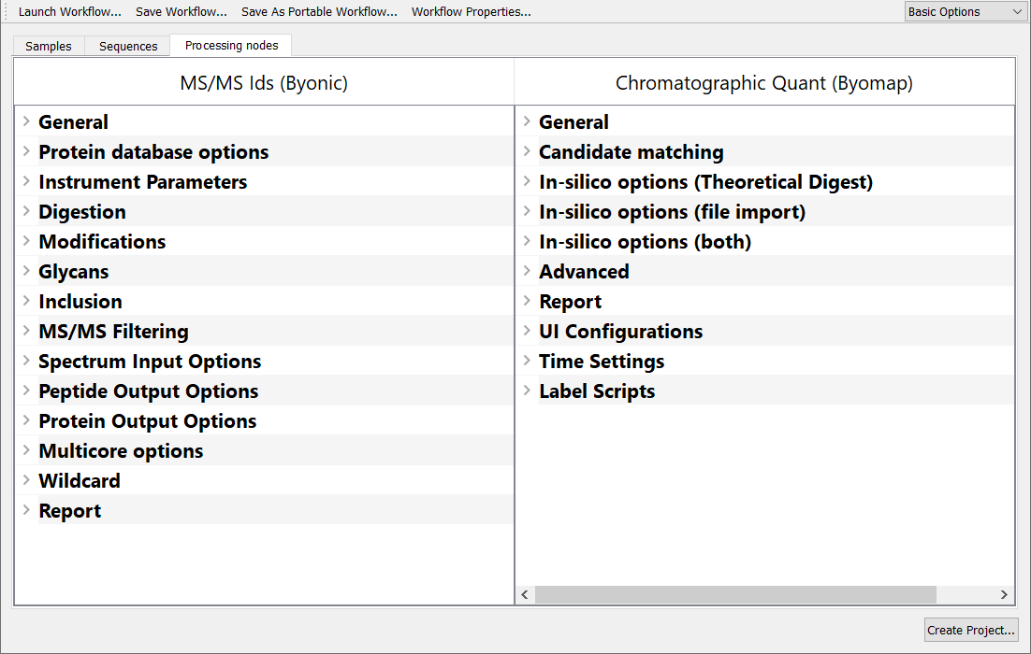The image size is (1031, 654).
Task: Expand the Modifications section chevron
Action: pos(26,241)
